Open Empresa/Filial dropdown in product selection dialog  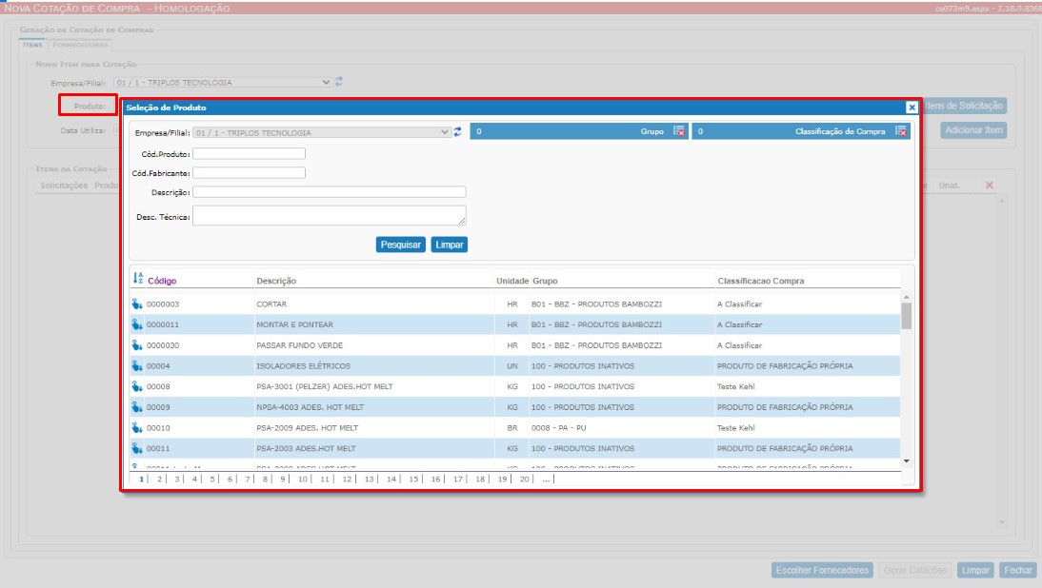tap(322, 133)
